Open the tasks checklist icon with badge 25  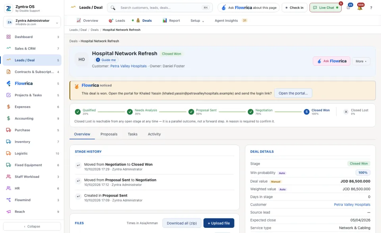click(348, 8)
